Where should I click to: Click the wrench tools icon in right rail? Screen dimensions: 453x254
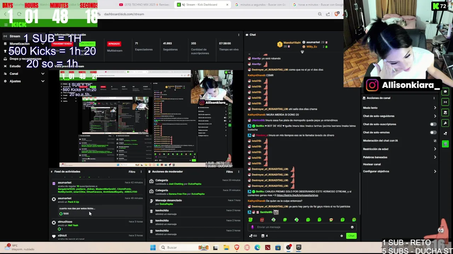[x=445, y=123]
